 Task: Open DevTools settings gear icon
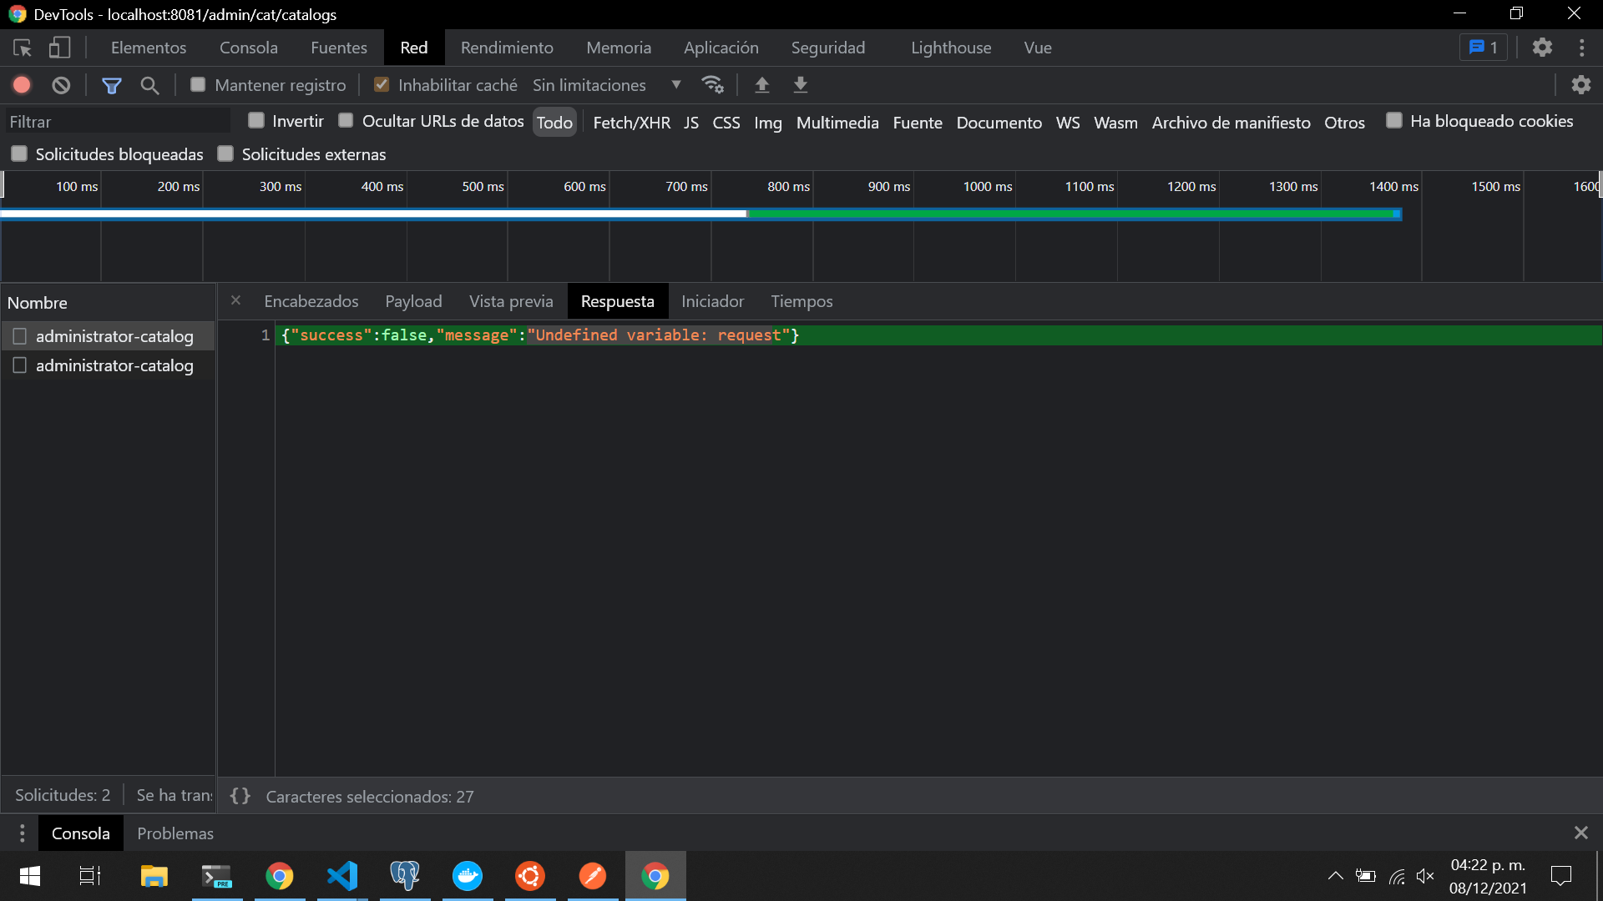click(x=1542, y=48)
